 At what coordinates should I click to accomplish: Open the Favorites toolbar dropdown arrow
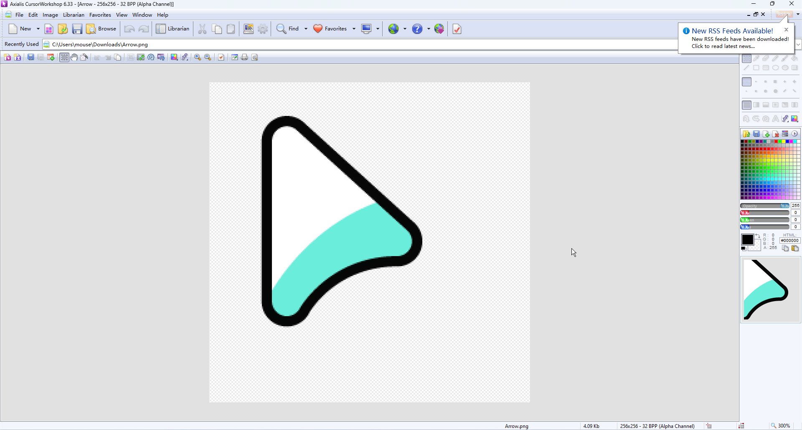[x=354, y=29]
